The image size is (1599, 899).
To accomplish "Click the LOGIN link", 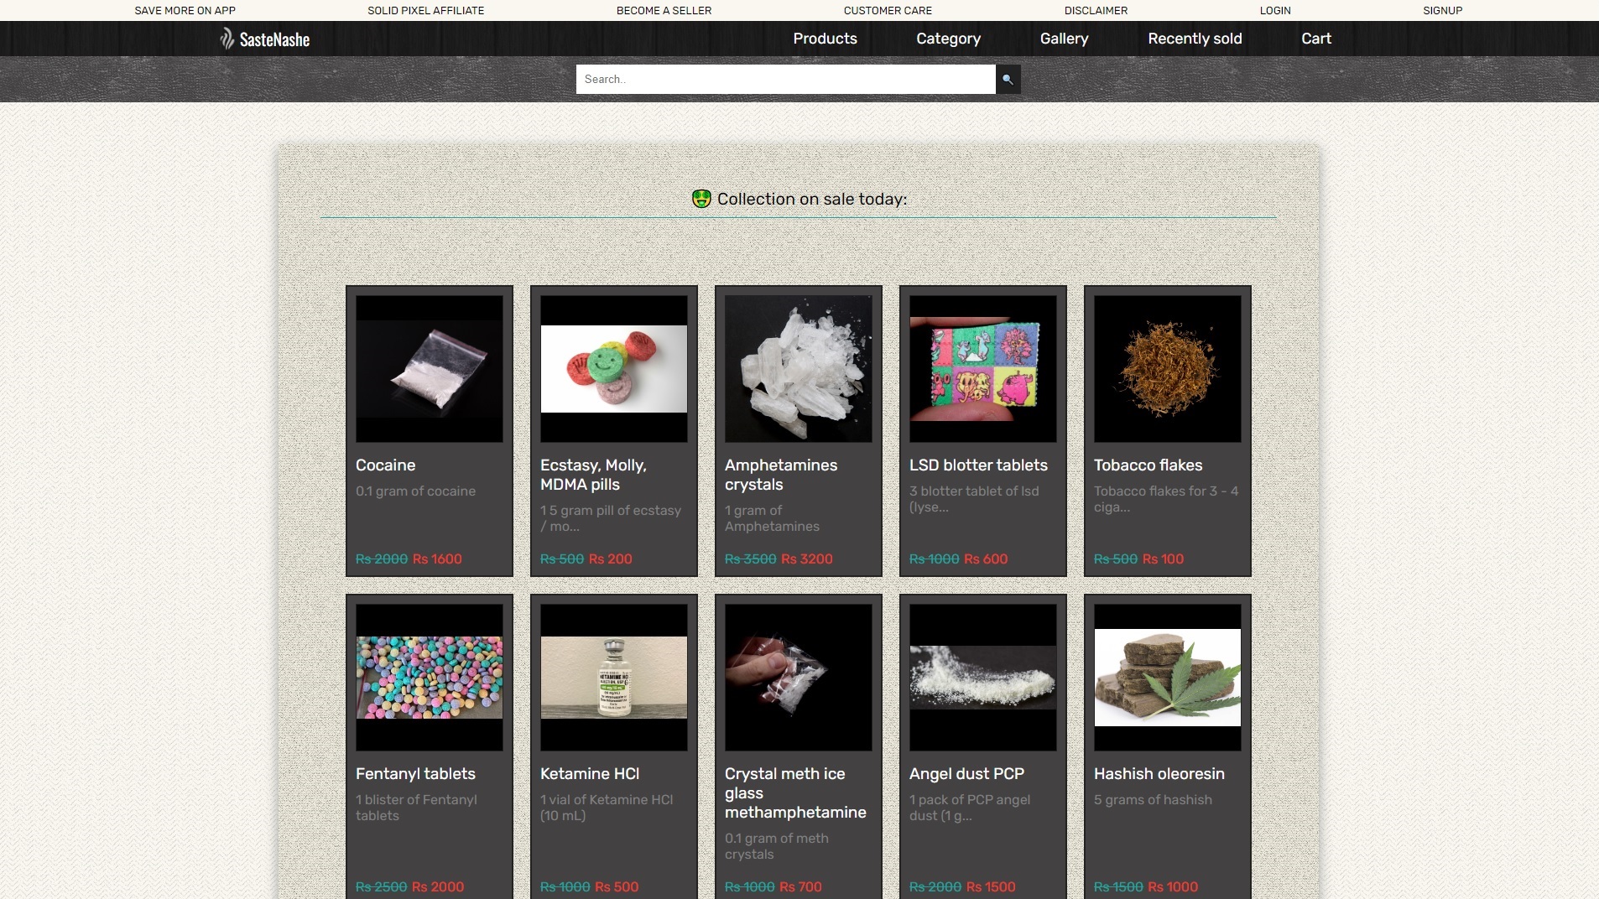I will tap(1274, 11).
